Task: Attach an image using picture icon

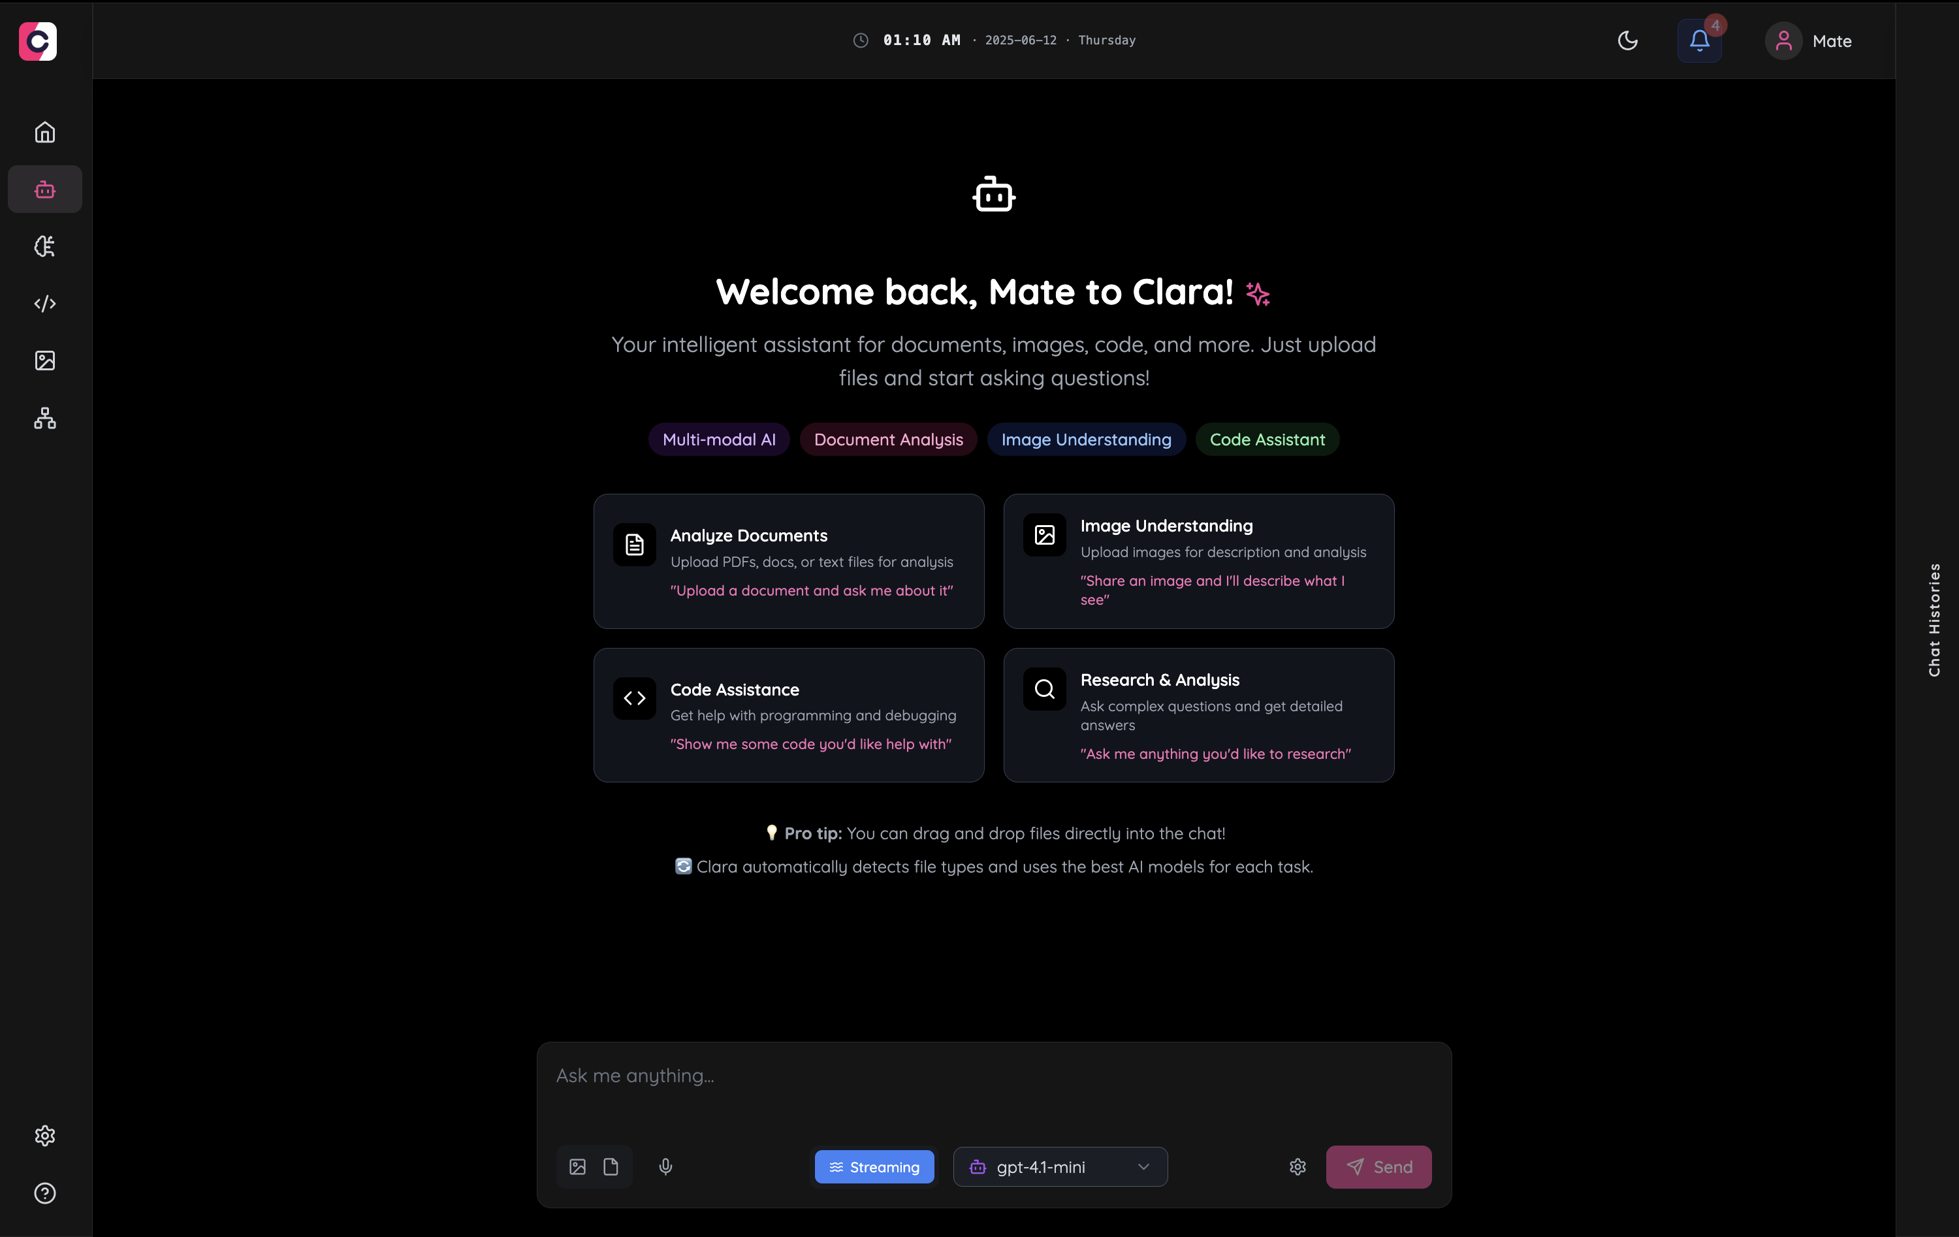Action: [578, 1167]
